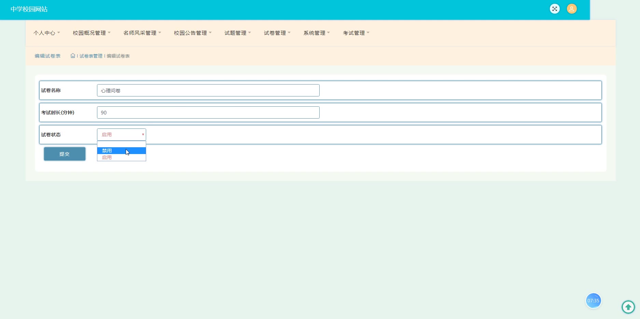Screen dimensions: 640x319
Task: Choose 禁用 option in the dropdown
Action: pyautogui.click(x=122, y=151)
